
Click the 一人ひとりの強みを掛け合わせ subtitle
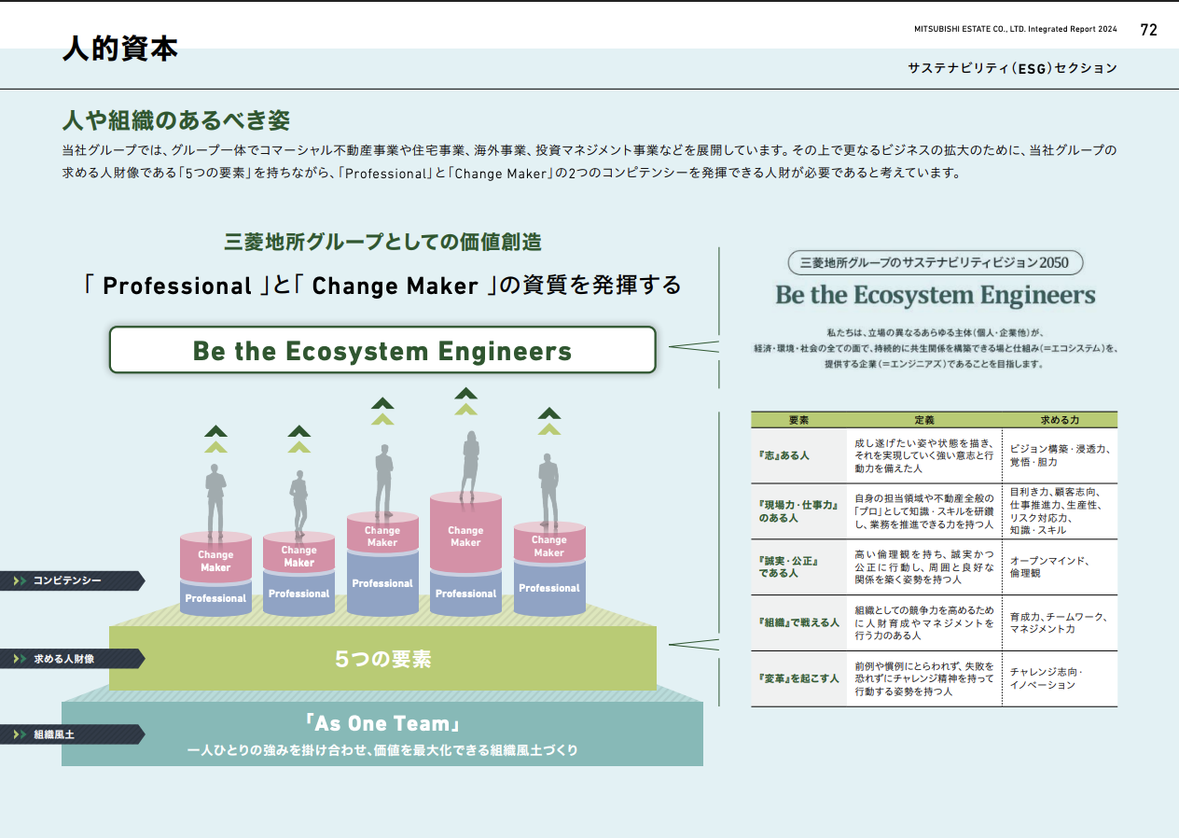pyautogui.click(x=382, y=750)
